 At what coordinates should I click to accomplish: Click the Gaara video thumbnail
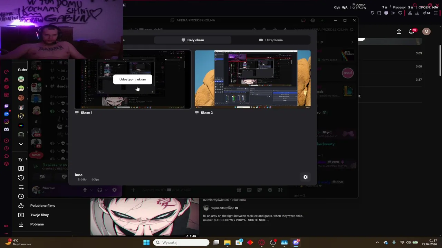tap(145, 217)
